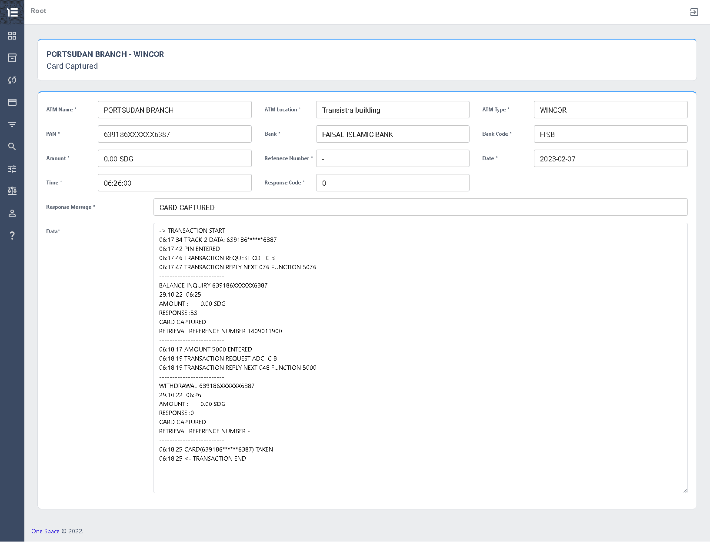Click the PORTSUDAN BRANCH - WINCOR header

pyautogui.click(x=105, y=54)
